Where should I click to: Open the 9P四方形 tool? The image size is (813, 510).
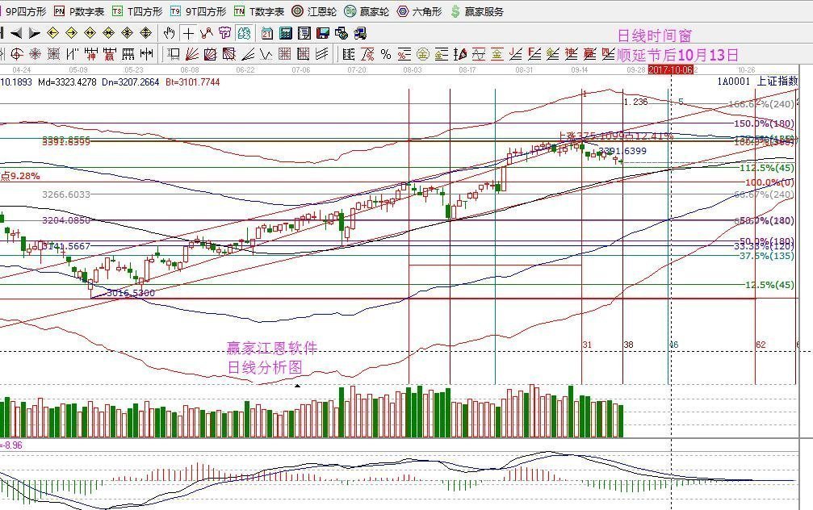(24, 11)
